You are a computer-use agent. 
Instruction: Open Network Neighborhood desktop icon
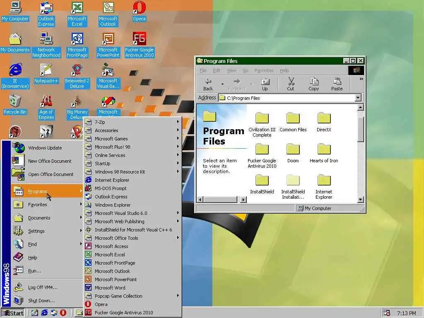[x=46, y=45]
